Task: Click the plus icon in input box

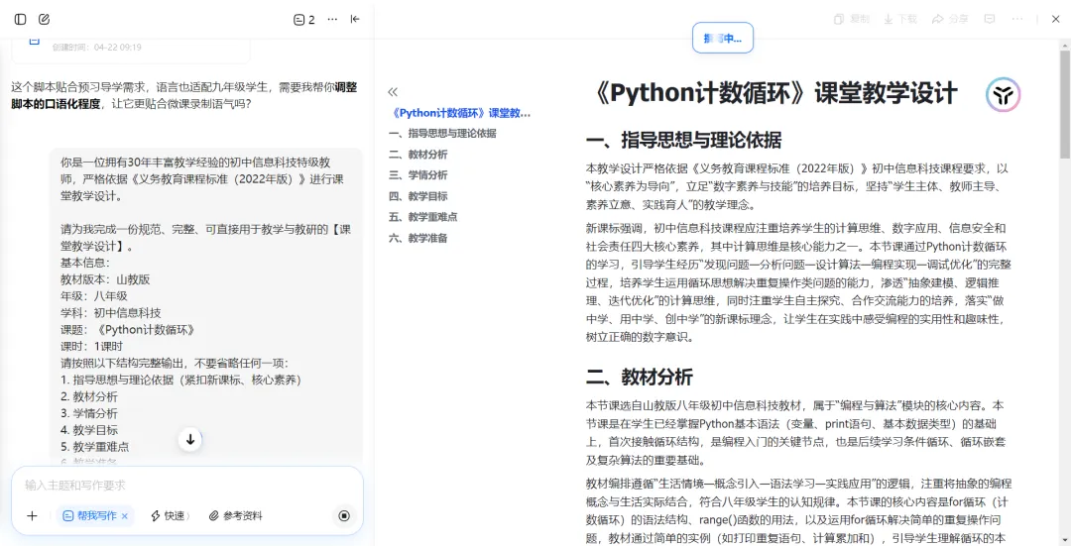Action: (32, 516)
